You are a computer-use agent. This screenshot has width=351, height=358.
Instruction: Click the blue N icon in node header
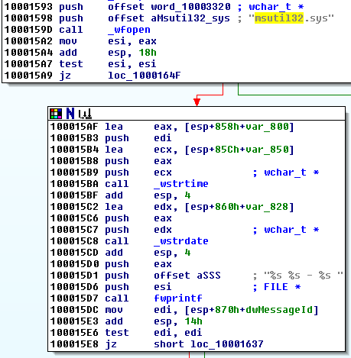(70, 114)
